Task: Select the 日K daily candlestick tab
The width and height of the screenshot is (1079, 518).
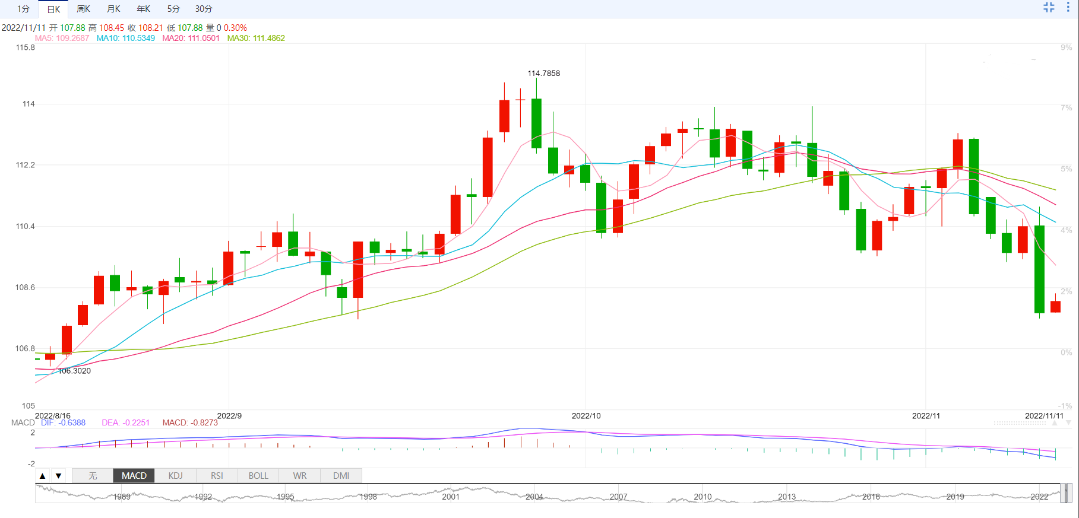Action: click(53, 9)
